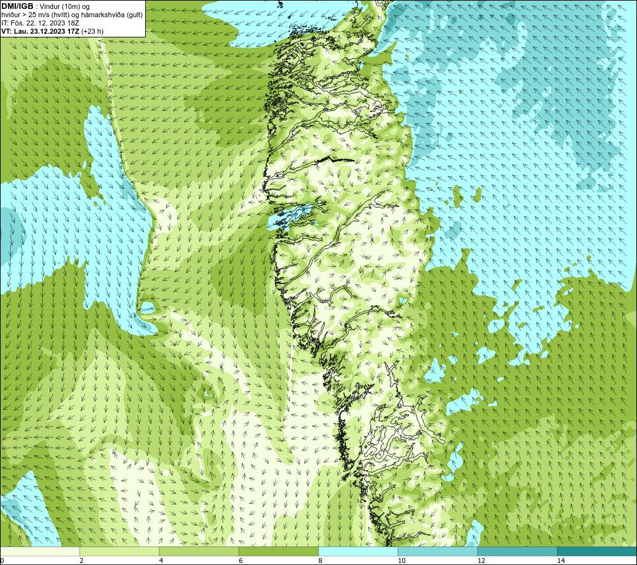637x565 pixels.
Task: Click the scale label "6"
Action: pyautogui.click(x=241, y=561)
